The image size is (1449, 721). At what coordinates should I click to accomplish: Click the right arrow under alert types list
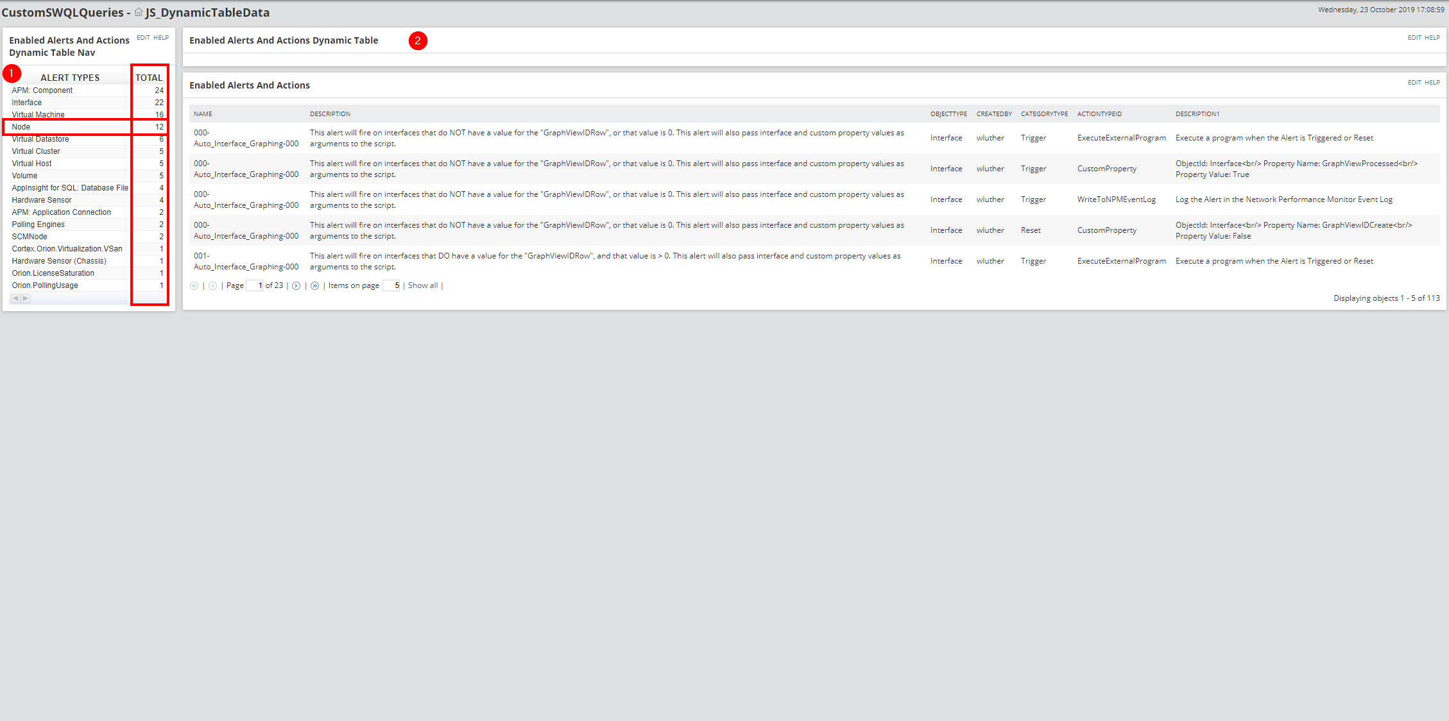coord(26,298)
